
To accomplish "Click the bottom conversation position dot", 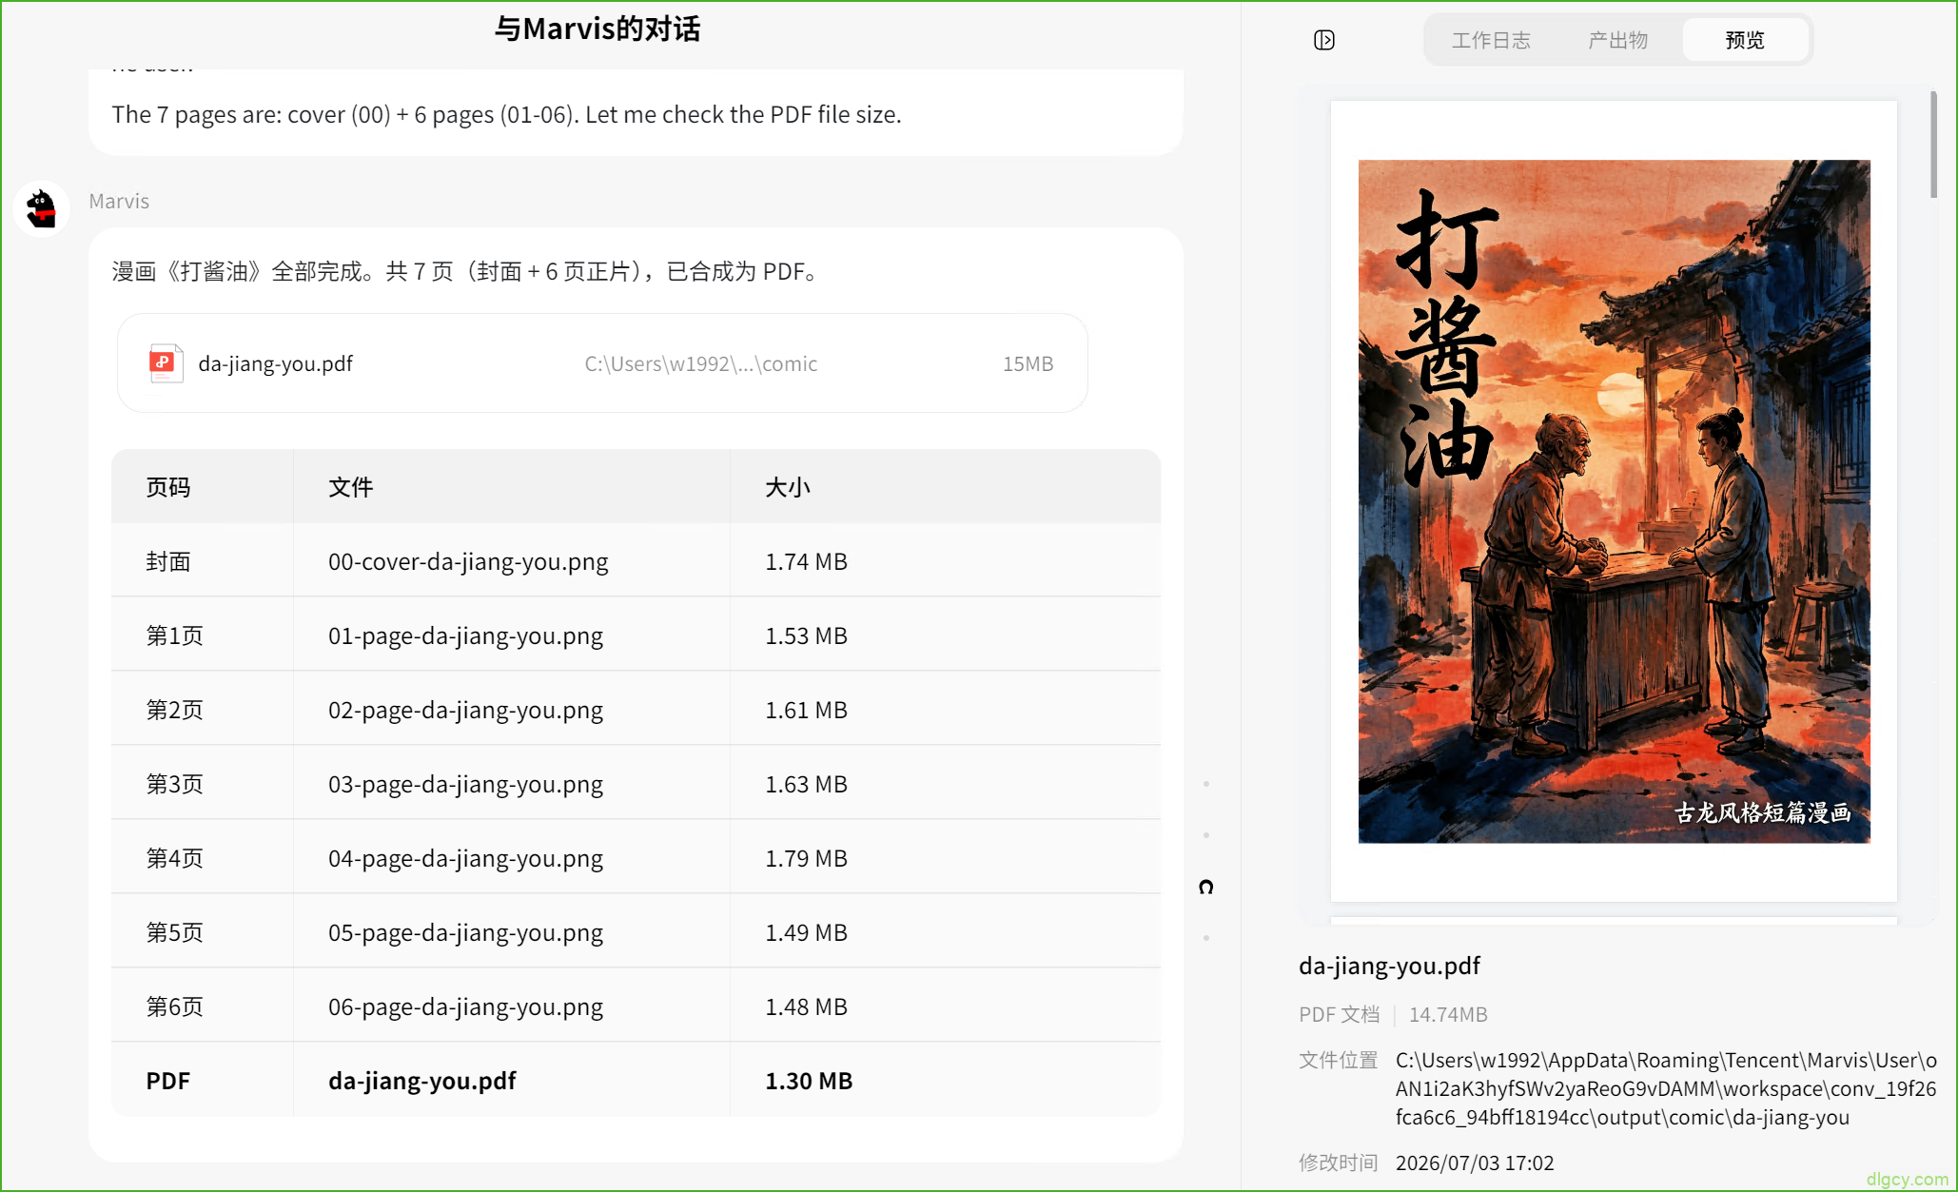I will 1206,938.
